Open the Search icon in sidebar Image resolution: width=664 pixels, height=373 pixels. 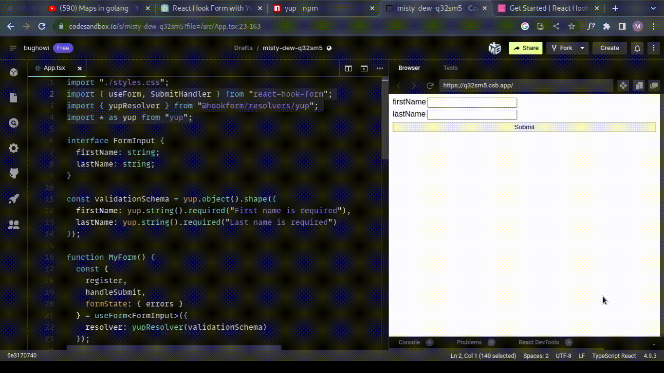coord(14,123)
